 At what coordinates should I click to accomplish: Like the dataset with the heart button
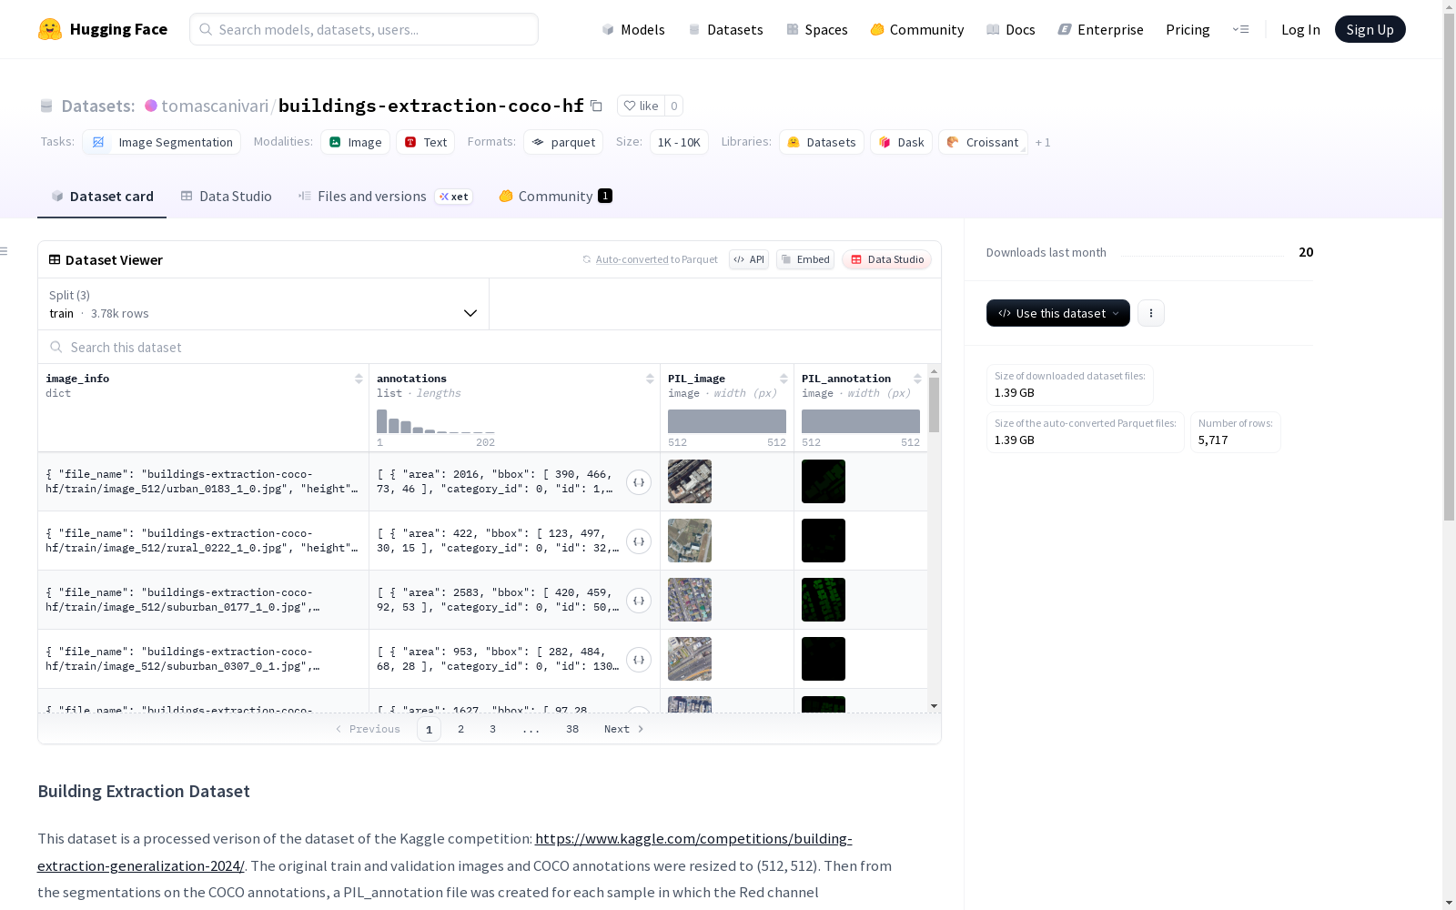tap(641, 106)
